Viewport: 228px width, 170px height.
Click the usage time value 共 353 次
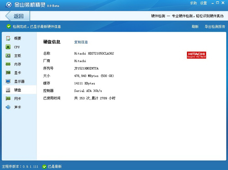(x=95, y=98)
